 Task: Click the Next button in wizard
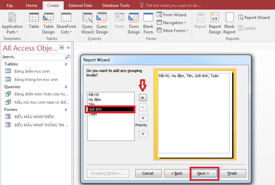204,173
